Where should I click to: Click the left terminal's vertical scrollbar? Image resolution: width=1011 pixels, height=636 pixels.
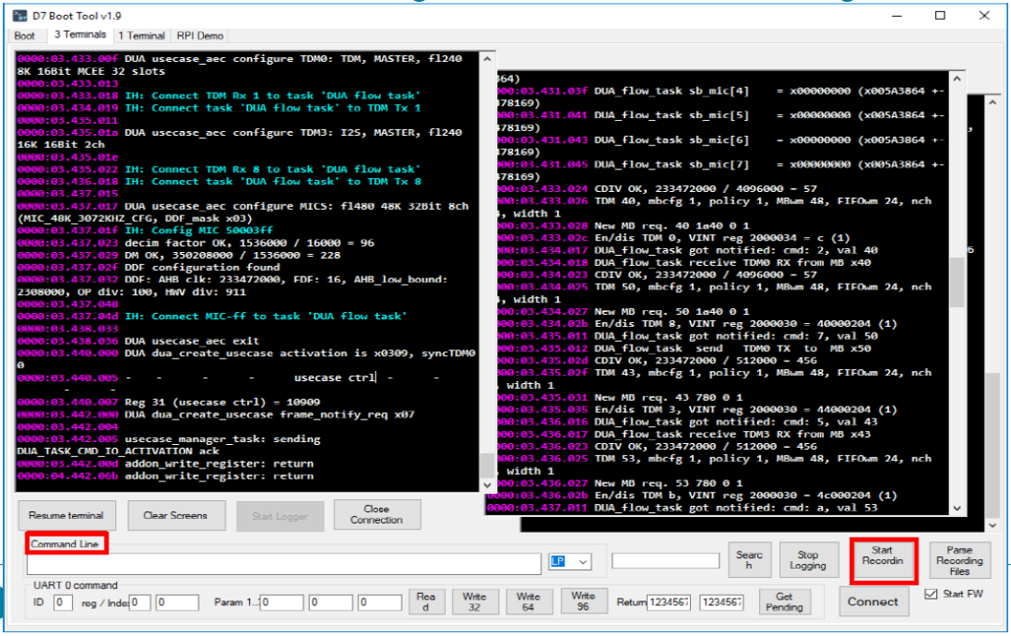point(487,281)
